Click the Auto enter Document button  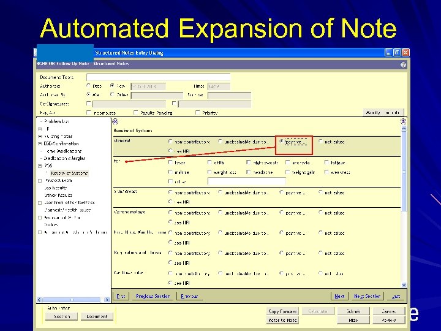[97, 316]
